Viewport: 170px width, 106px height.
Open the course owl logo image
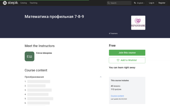coord(138,23)
